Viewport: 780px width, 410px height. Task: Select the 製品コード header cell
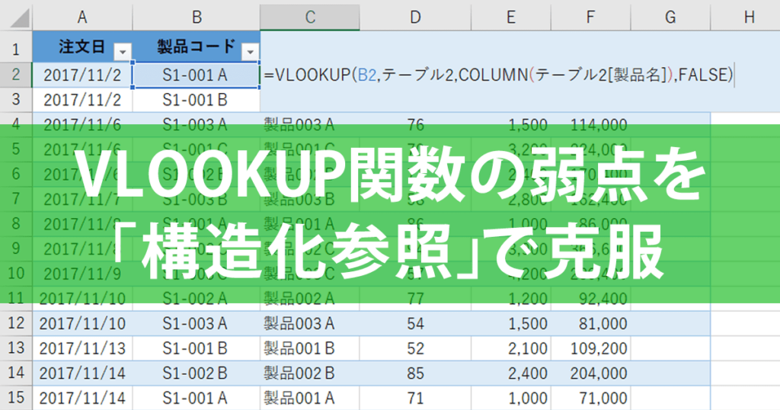(196, 46)
